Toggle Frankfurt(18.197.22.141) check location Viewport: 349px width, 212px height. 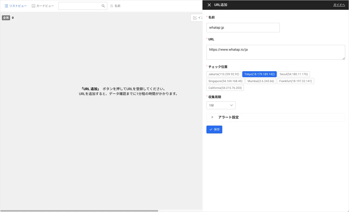tap(295, 81)
